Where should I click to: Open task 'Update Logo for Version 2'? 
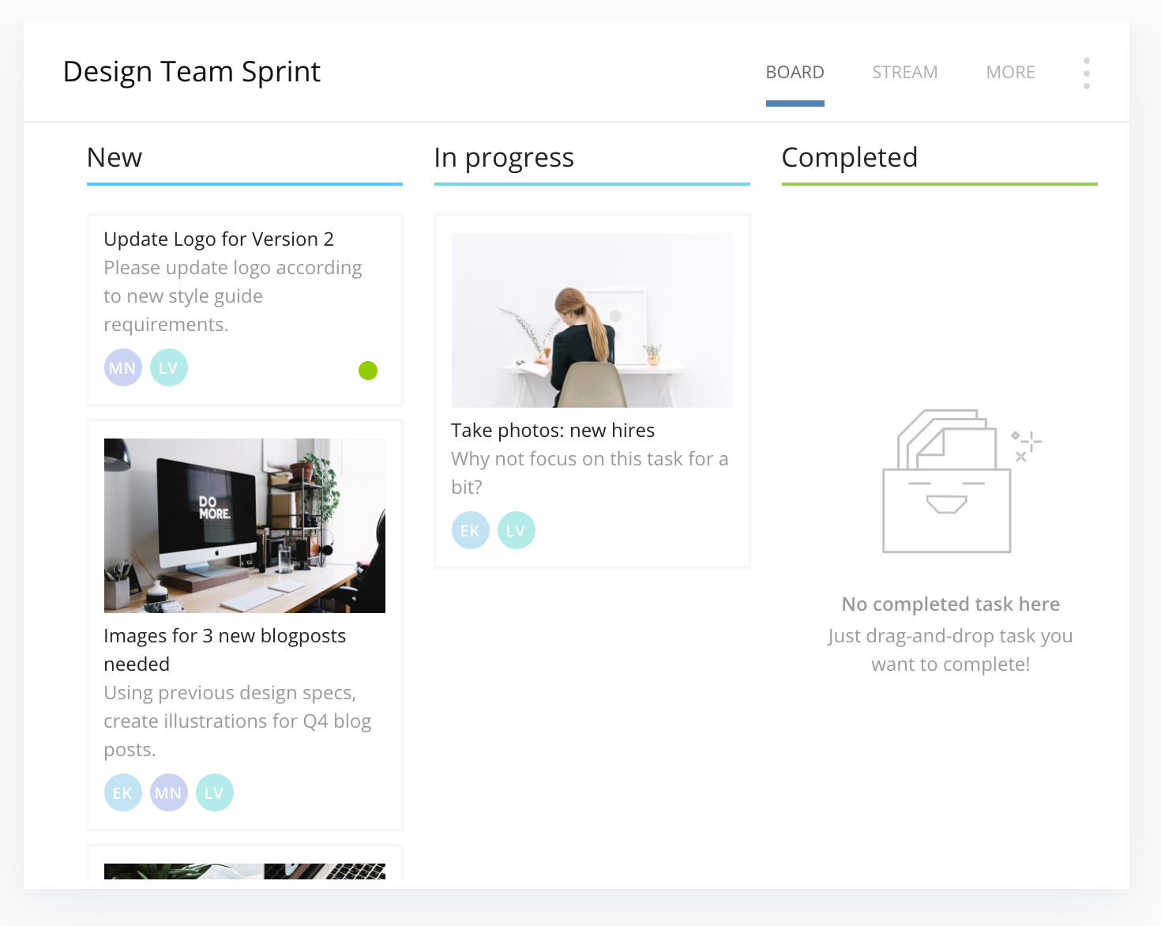[x=219, y=239]
